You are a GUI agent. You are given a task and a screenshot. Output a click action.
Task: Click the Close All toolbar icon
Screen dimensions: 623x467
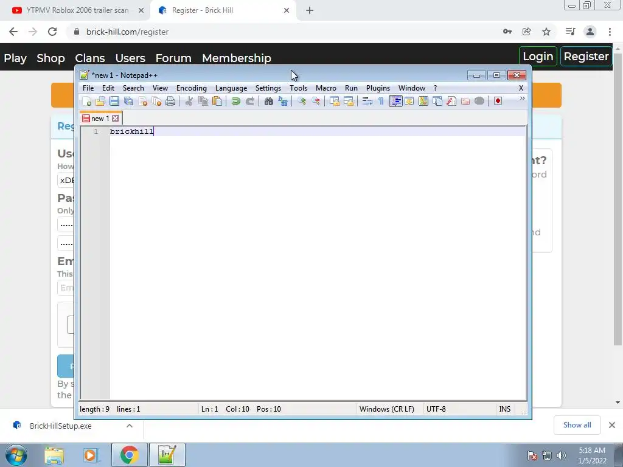click(156, 101)
